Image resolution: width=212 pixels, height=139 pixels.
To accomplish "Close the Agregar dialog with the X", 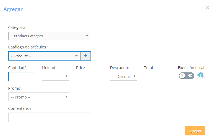I will coord(207,8).
